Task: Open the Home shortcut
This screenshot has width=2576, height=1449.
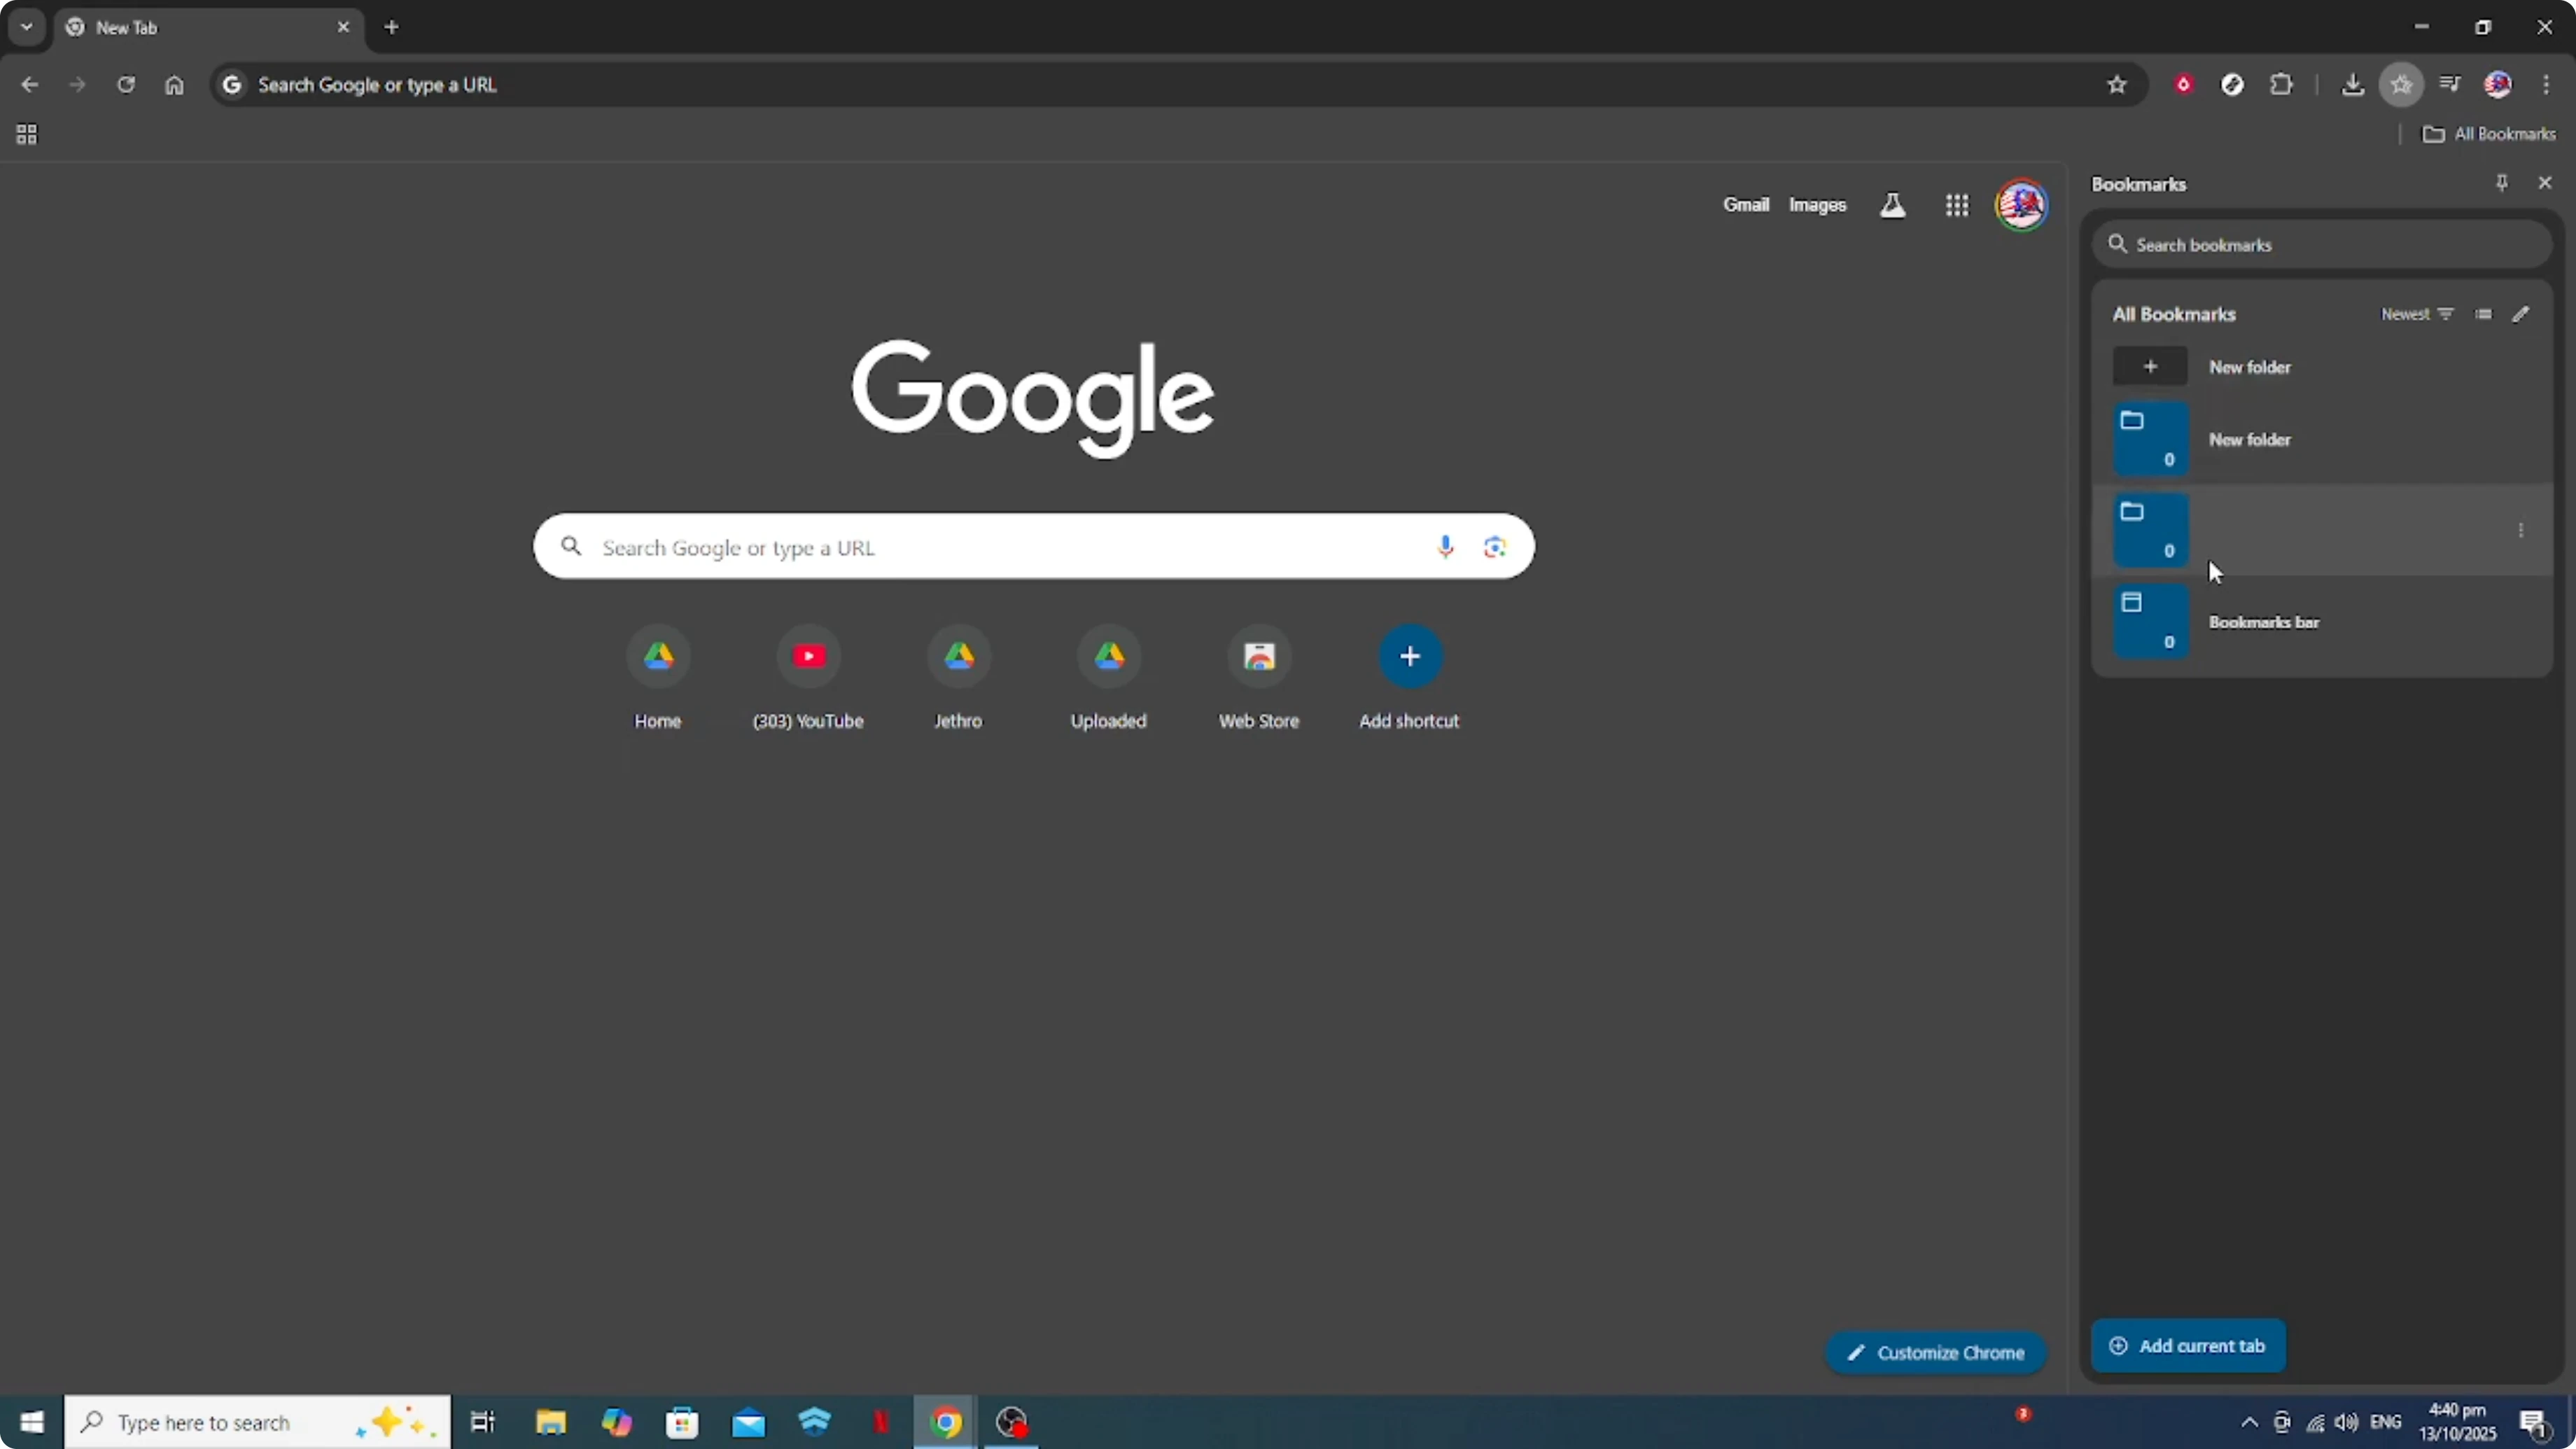Action: pos(658,678)
